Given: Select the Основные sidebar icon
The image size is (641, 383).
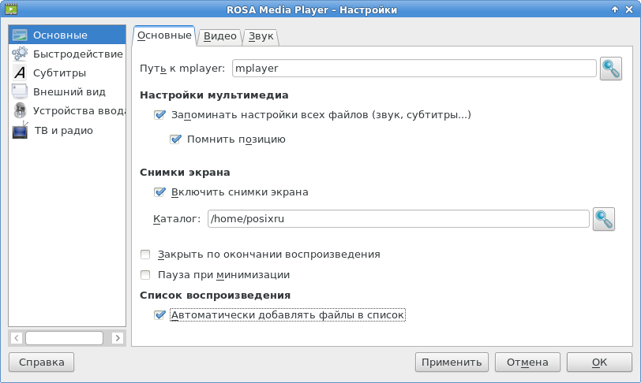Looking at the screenshot, I should pos(20,35).
